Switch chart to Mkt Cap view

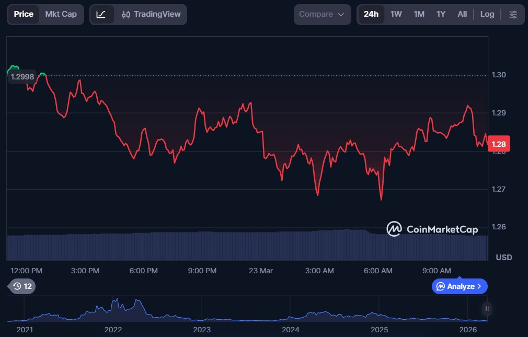(x=61, y=14)
